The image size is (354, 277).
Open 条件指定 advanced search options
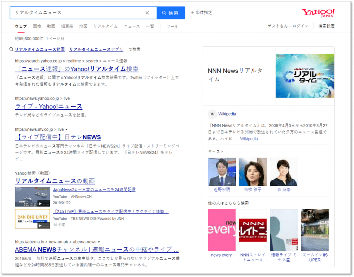[202, 13]
